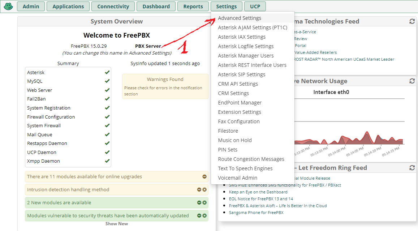Open the Applications menu

point(68,7)
